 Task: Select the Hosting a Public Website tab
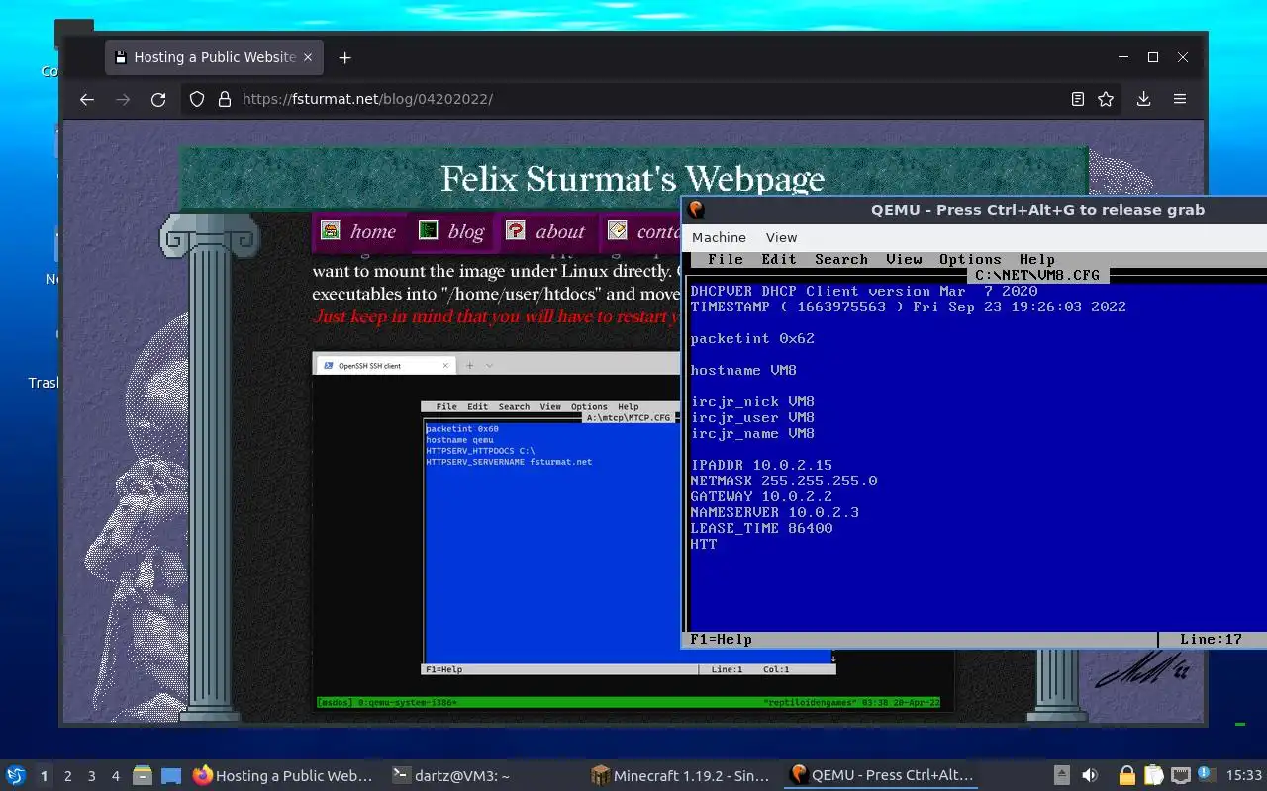(215, 57)
